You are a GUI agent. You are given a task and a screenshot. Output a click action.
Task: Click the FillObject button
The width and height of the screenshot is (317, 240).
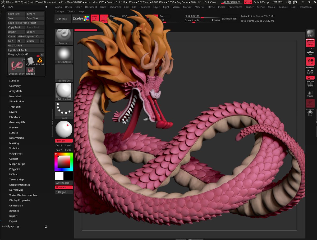pyautogui.click(x=64, y=192)
